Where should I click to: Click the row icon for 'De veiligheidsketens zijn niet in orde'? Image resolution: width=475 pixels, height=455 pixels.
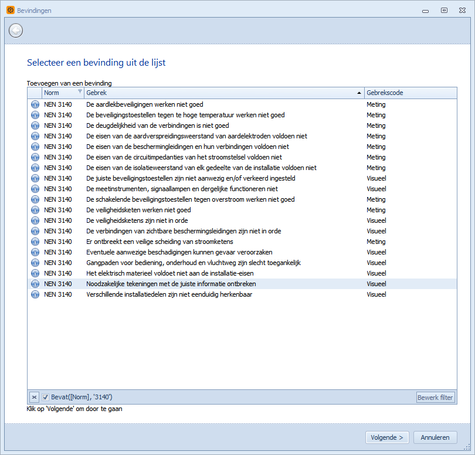pos(35,220)
